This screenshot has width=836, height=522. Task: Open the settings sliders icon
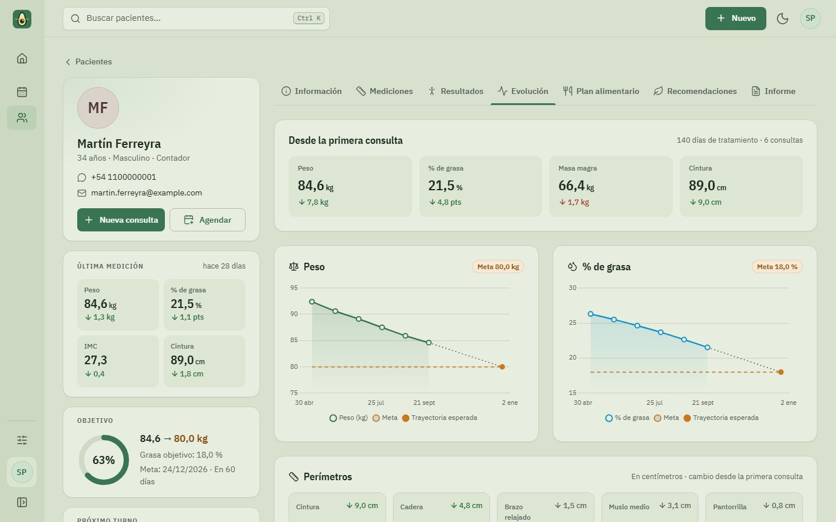(22, 440)
